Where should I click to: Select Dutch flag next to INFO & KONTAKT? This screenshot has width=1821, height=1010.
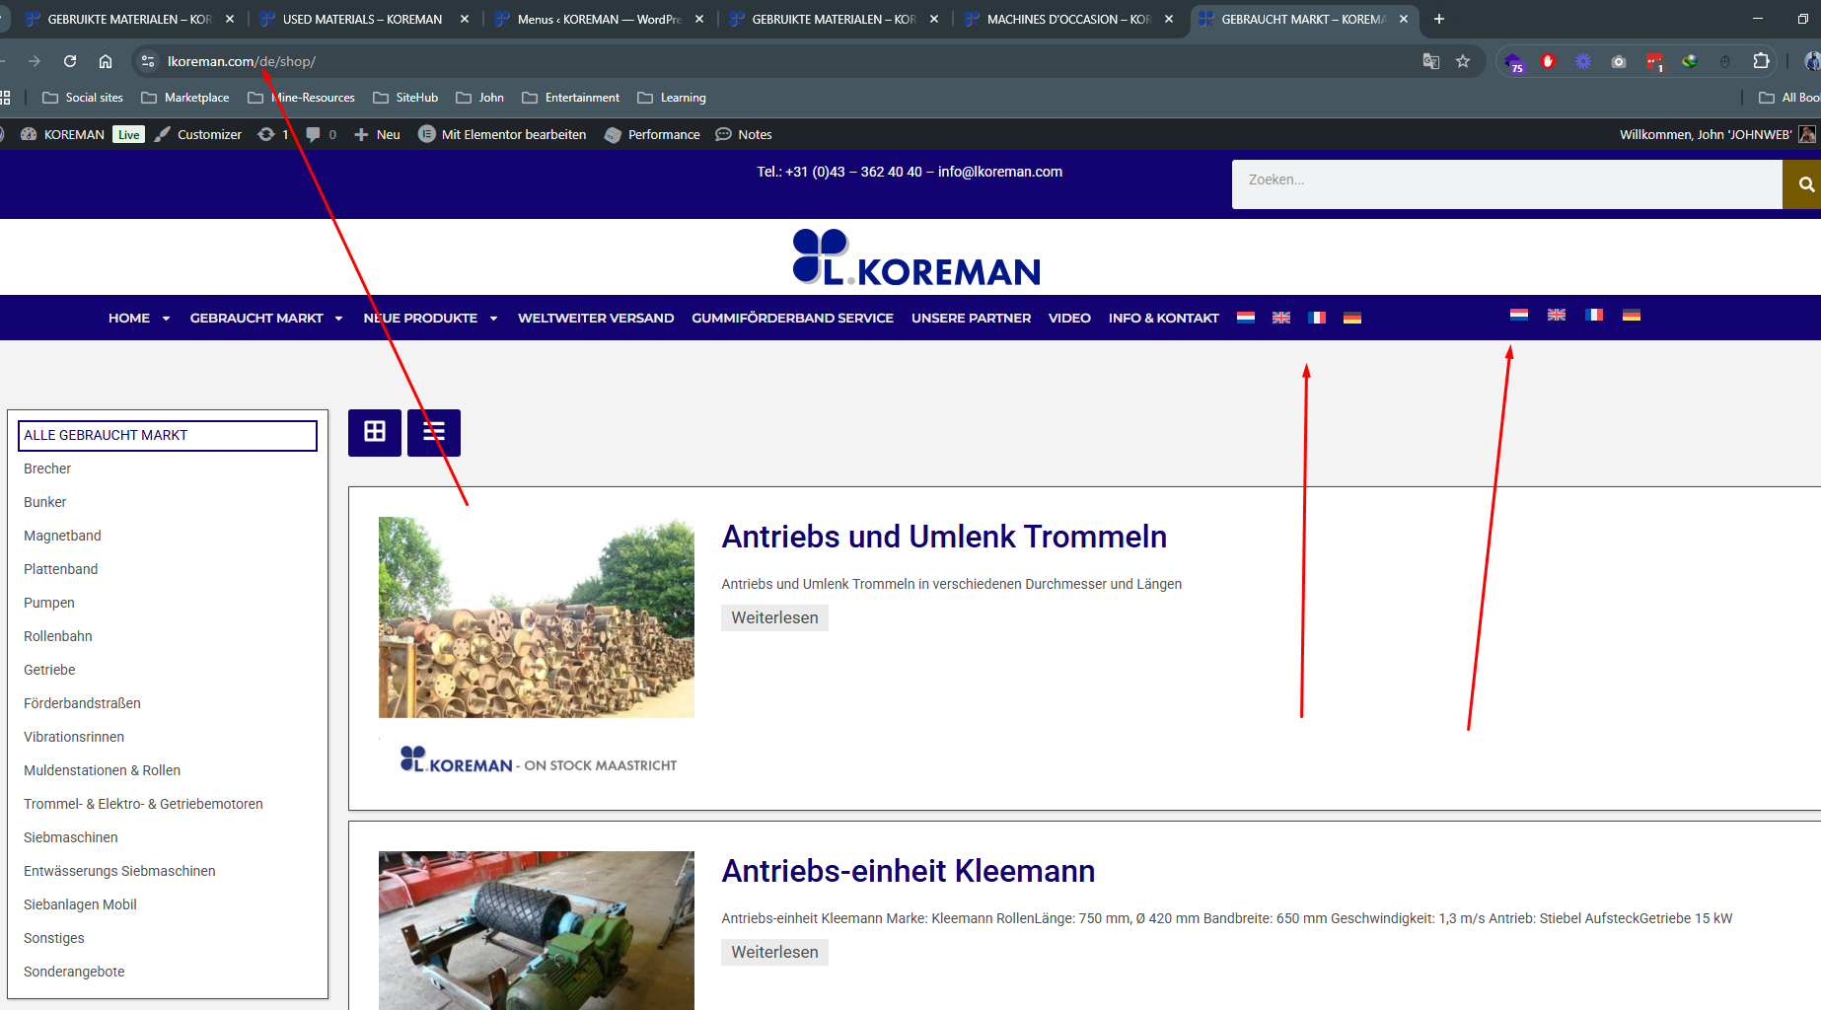click(x=1246, y=318)
